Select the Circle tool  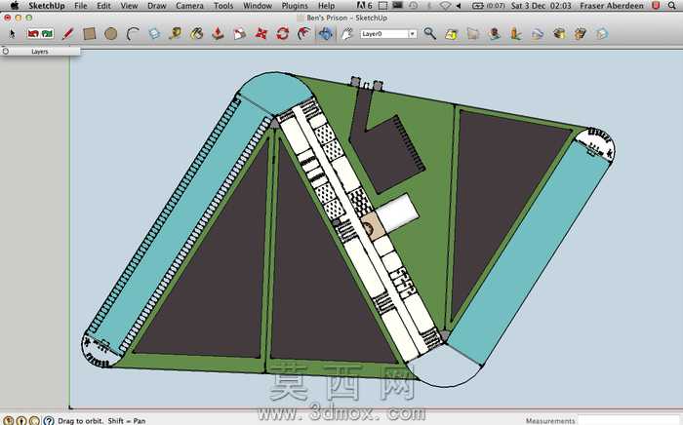(x=110, y=33)
